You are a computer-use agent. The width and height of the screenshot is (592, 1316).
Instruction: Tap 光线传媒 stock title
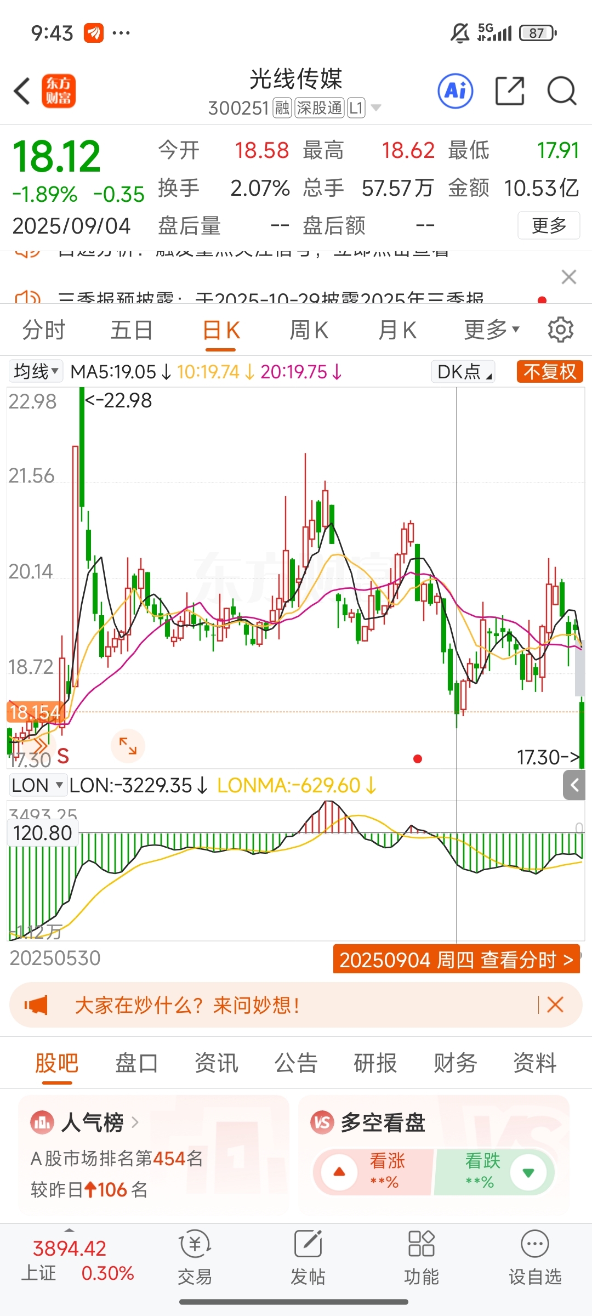click(x=296, y=80)
